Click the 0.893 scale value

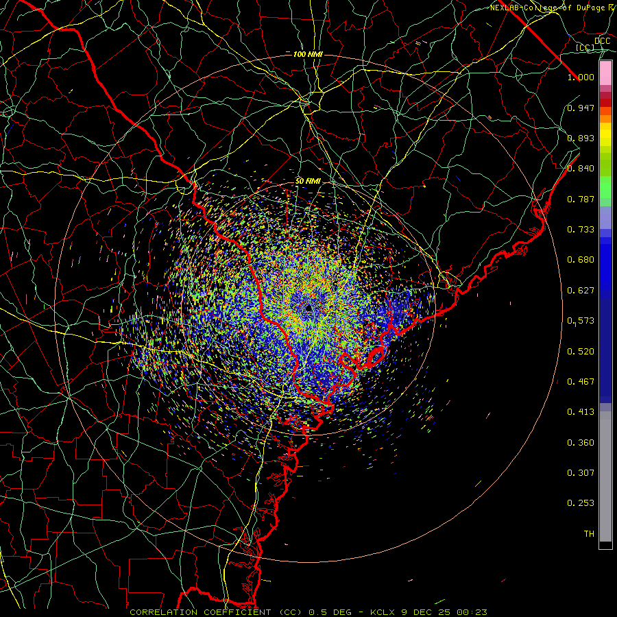581,138
